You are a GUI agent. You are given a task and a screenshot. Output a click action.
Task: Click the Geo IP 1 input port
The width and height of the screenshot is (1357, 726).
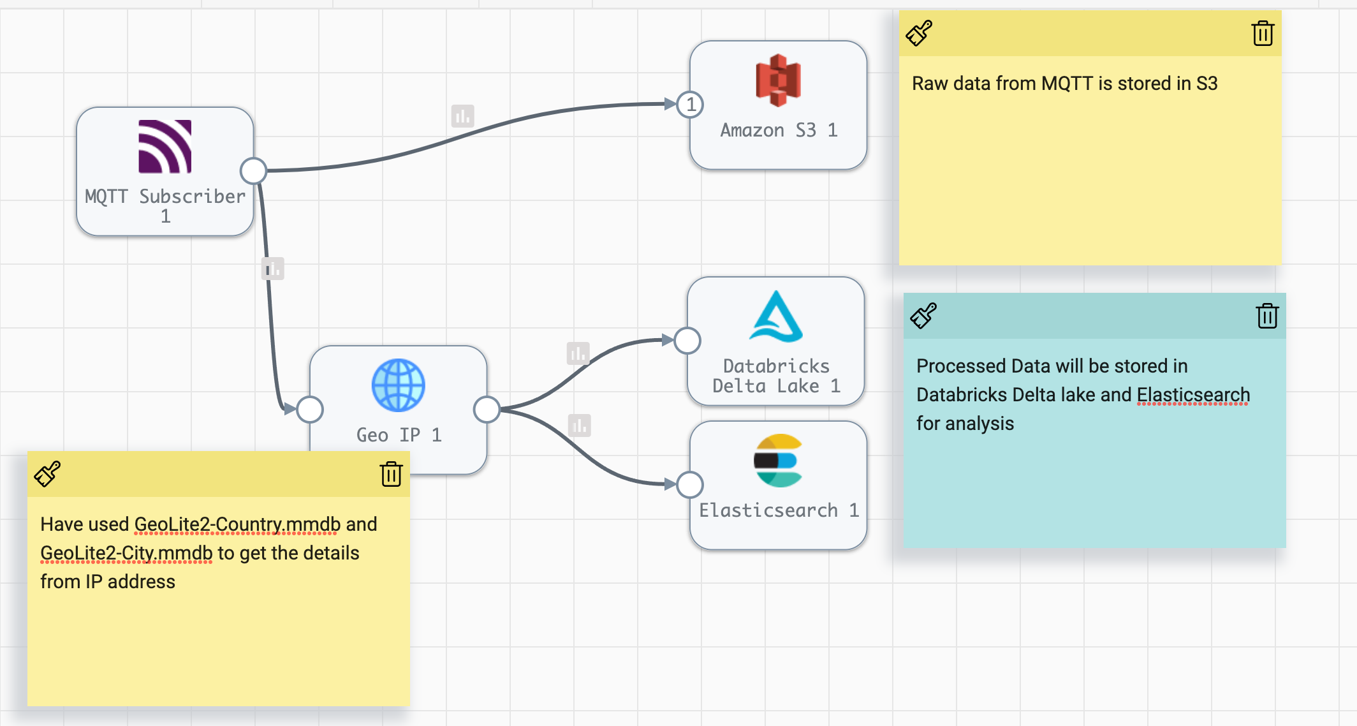click(x=310, y=410)
